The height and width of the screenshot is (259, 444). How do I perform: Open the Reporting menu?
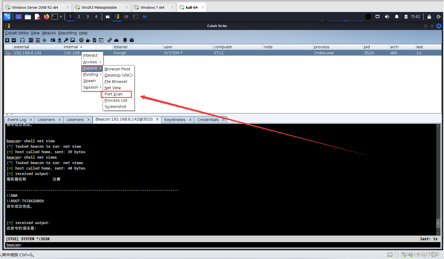pyautogui.click(x=67, y=33)
